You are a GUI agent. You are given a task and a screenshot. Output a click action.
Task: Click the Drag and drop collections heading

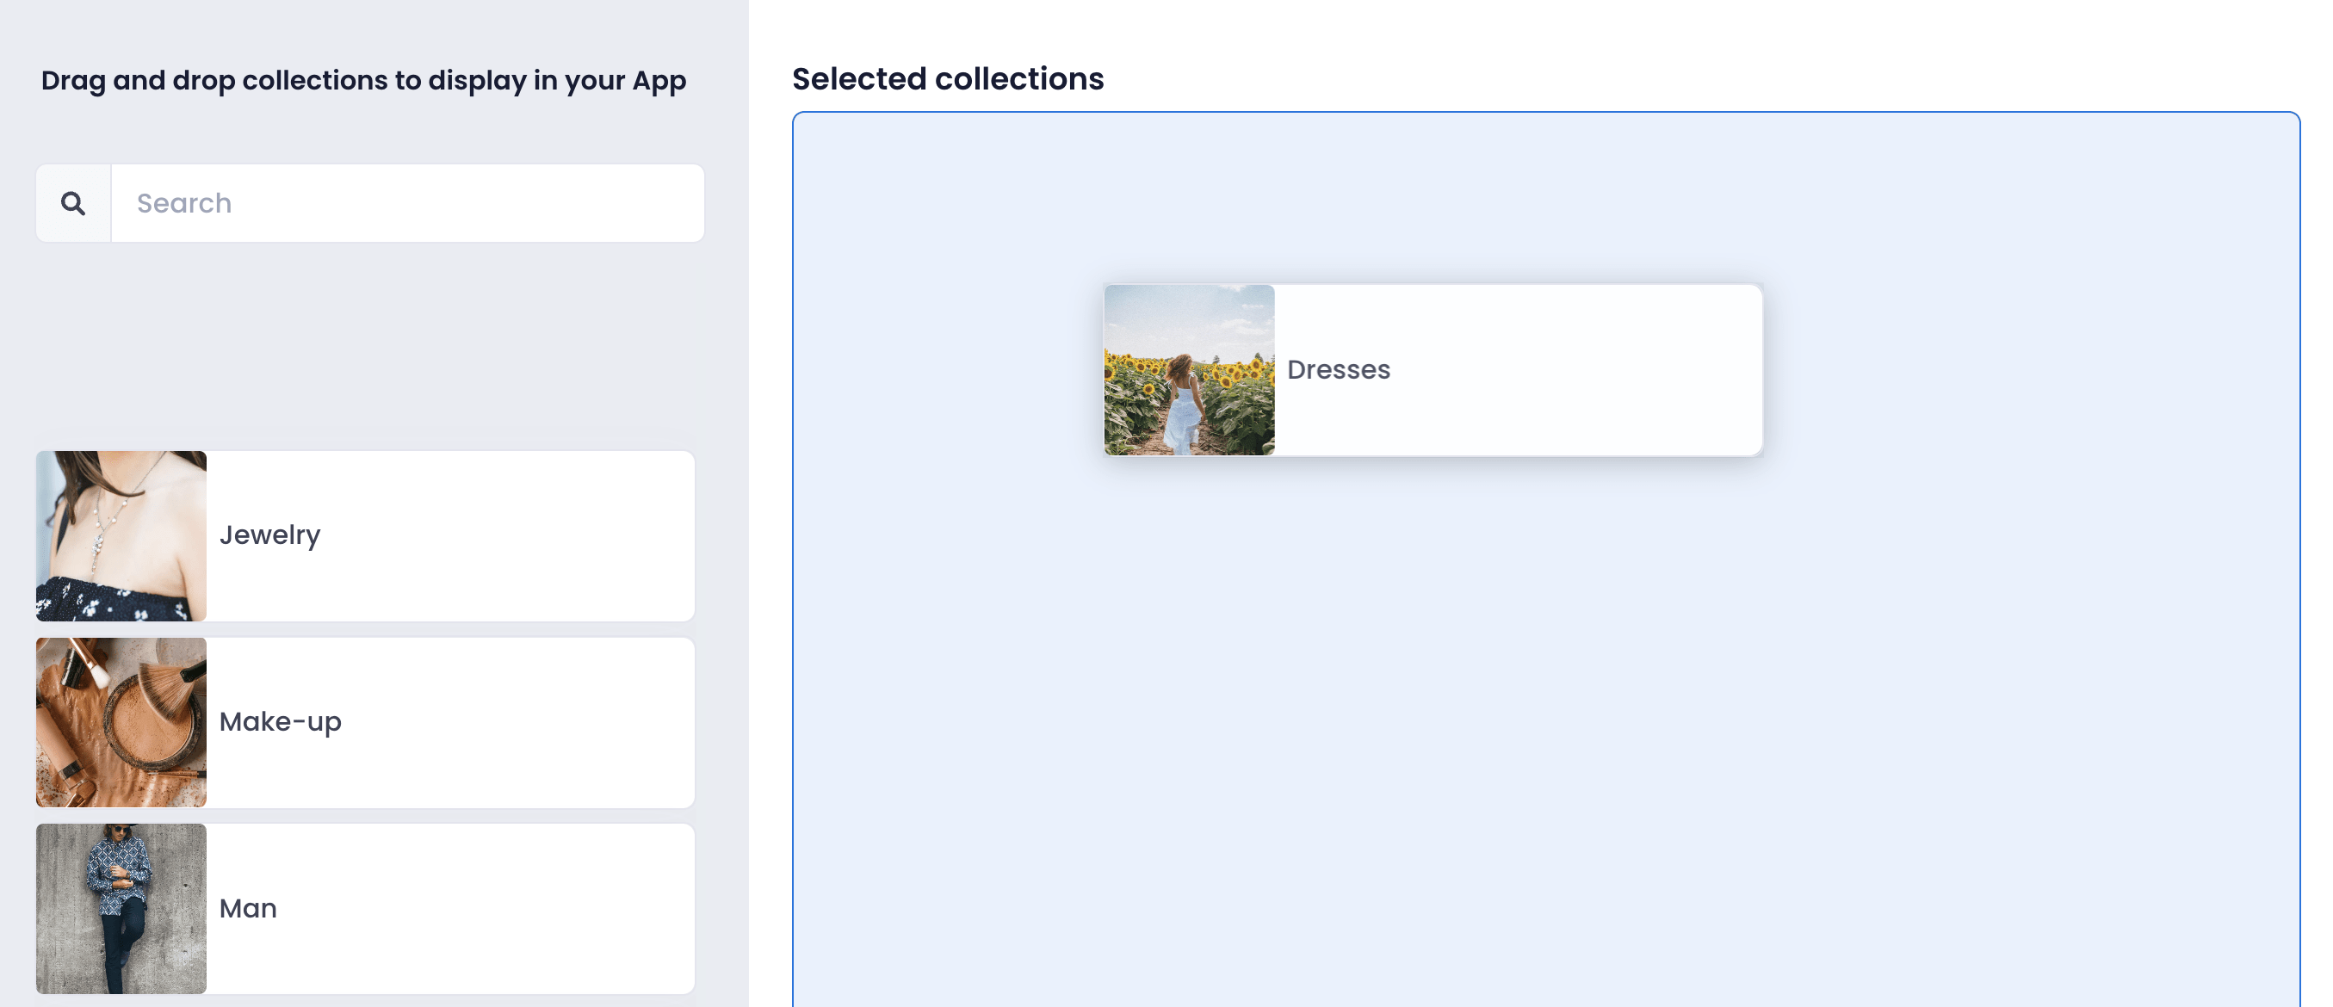[x=363, y=81]
